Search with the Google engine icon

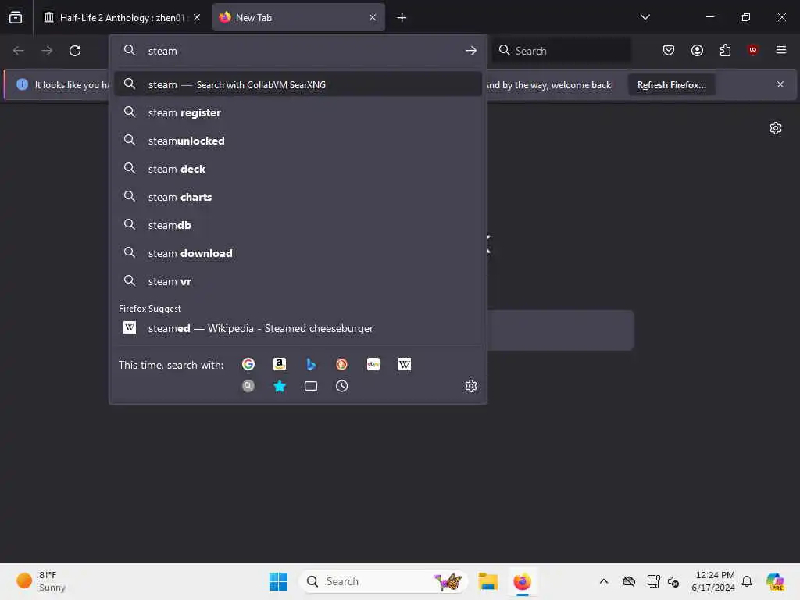(x=248, y=364)
